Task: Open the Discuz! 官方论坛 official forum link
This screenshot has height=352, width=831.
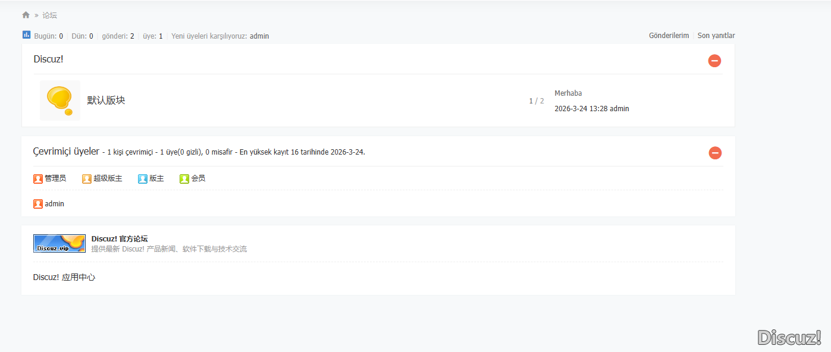Action: [x=119, y=239]
